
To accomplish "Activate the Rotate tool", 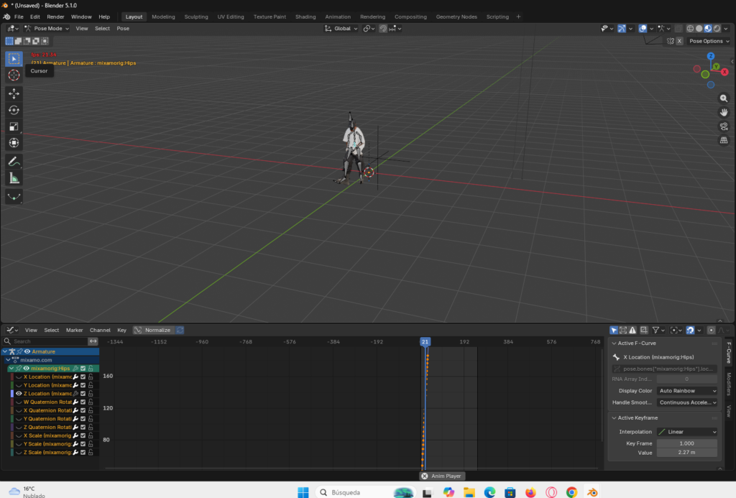I will click(x=14, y=110).
